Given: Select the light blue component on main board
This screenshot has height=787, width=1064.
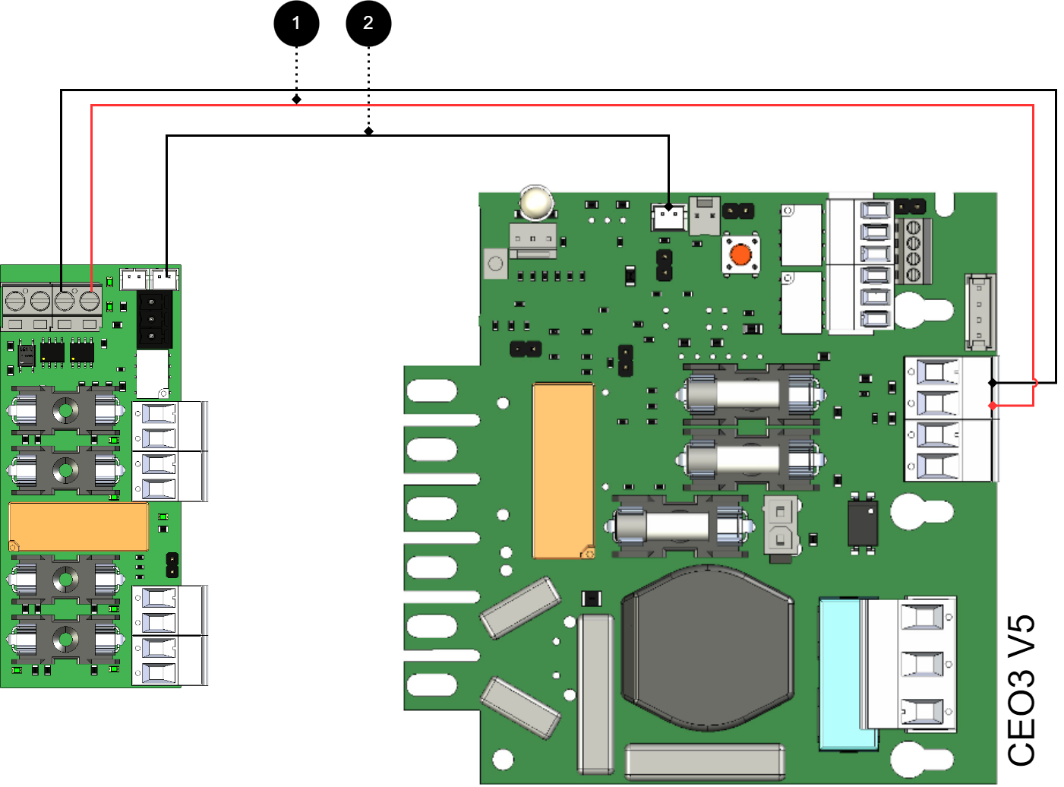Looking at the screenshot, I should pos(840,673).
